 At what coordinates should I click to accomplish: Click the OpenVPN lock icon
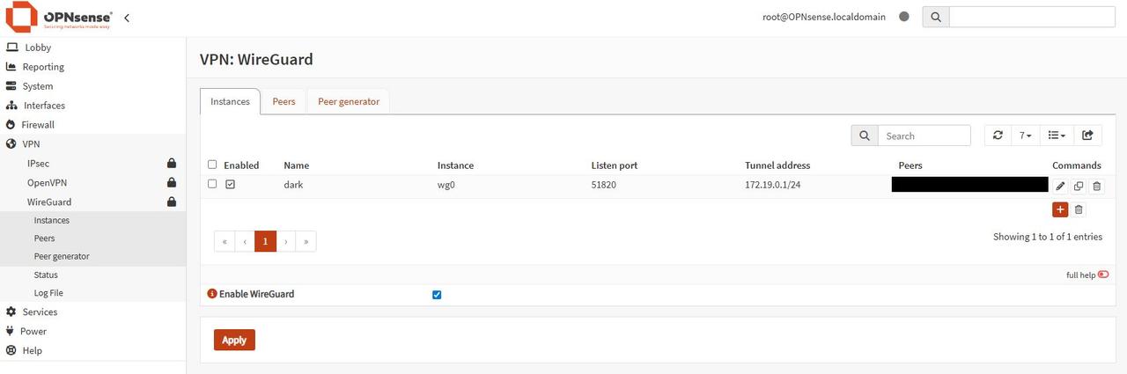[x=172, y=183]
